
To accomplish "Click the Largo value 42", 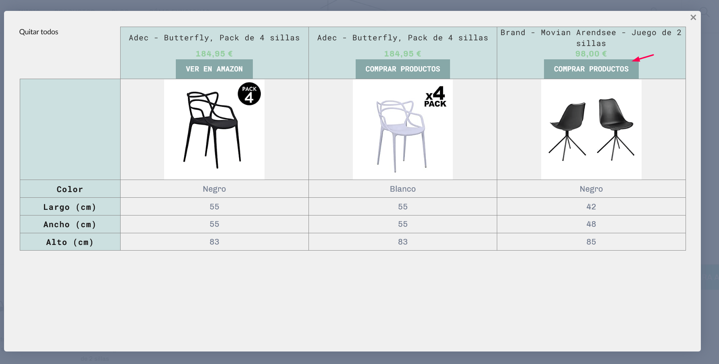I will (591, 207).
